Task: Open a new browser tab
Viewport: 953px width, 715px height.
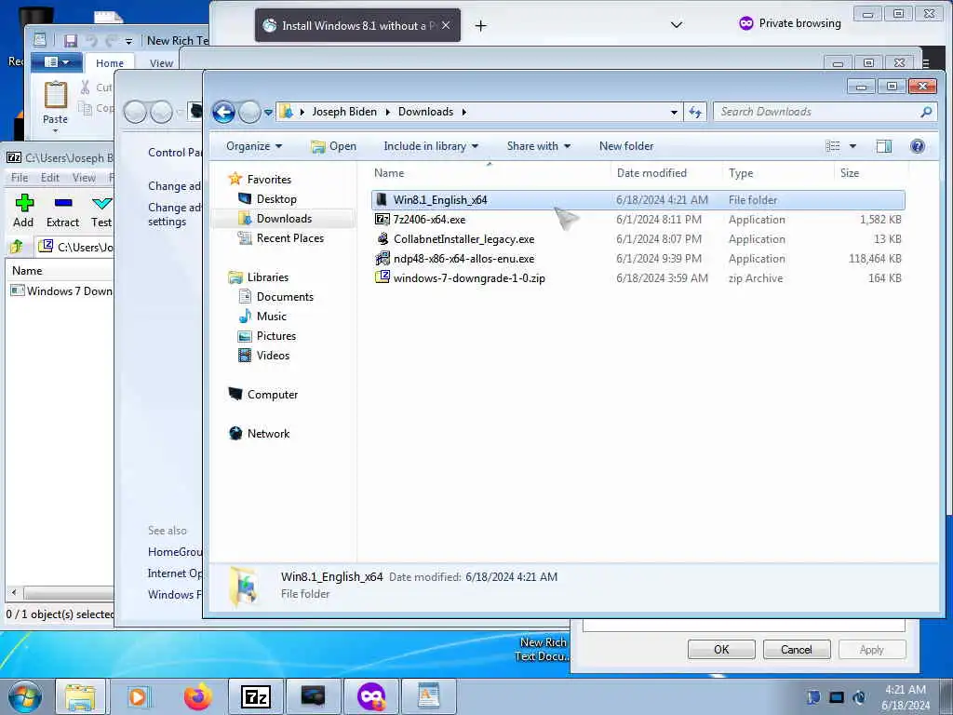Action: [481, 25]
